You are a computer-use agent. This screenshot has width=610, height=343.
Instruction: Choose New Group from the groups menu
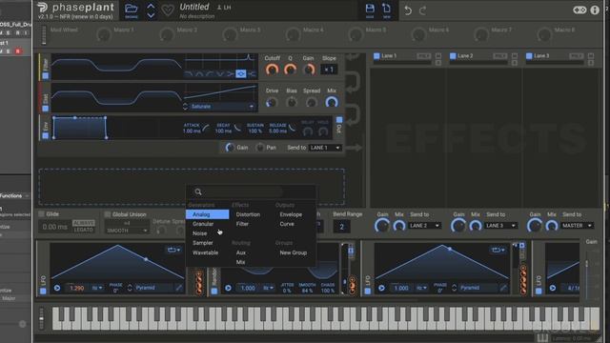tap(294, 252)
